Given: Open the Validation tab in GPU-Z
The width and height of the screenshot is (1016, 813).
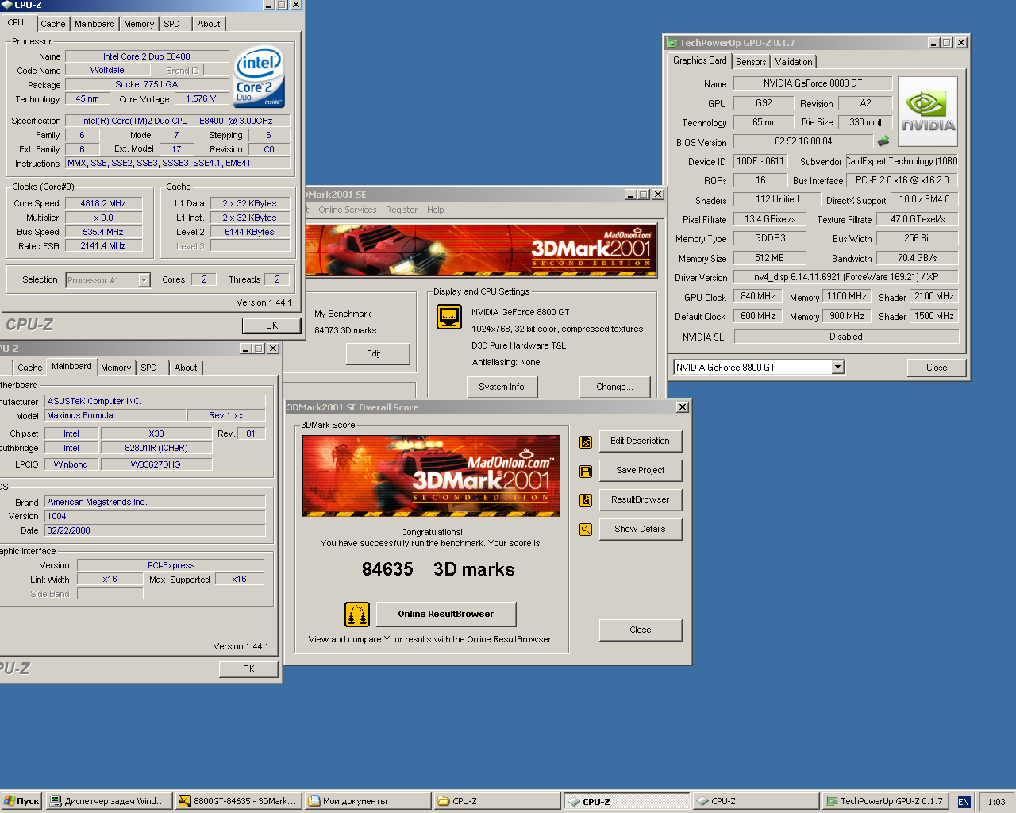Looking at the screenshot, I should pos(794,61).
